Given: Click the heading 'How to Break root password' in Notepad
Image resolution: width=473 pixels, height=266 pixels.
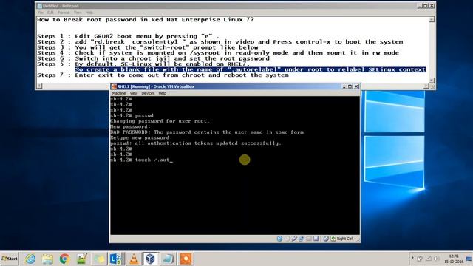Looking at the screenshot, I should [x=146, y=20].
